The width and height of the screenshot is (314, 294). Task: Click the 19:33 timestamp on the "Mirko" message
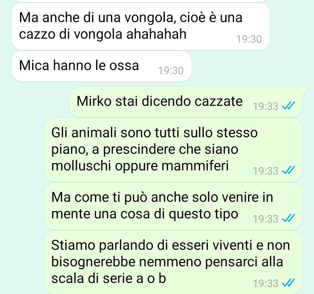point(265,106)
